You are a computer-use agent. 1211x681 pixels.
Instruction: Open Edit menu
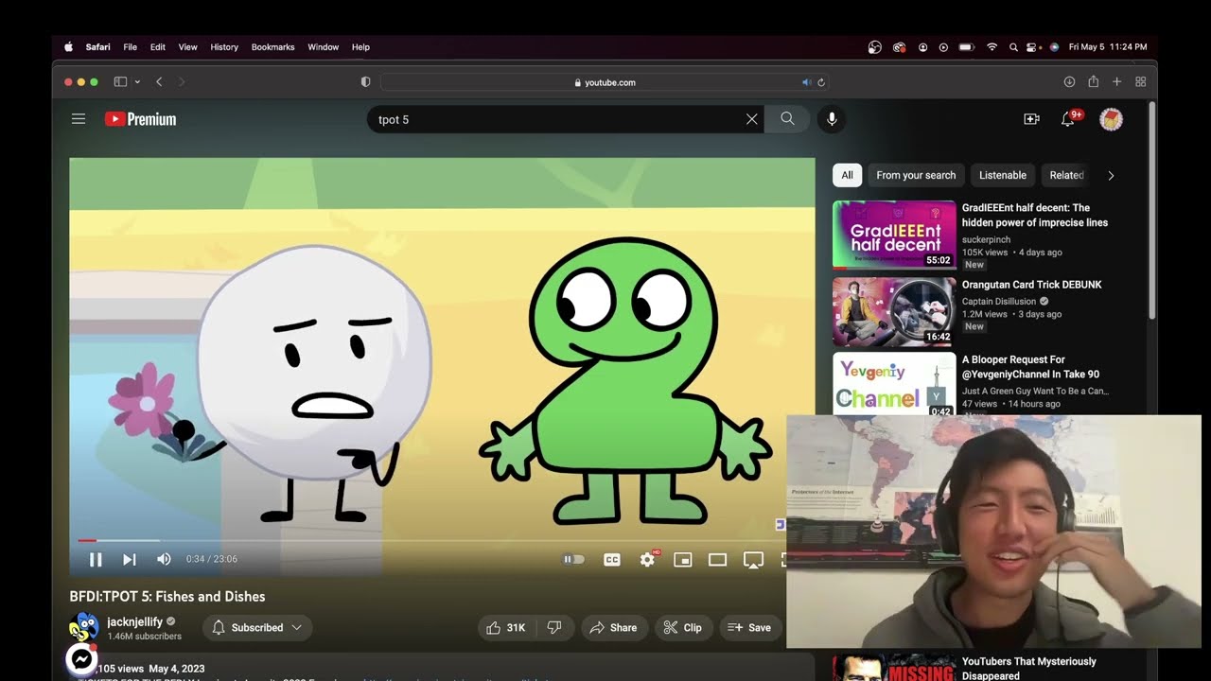click(158, 47)
